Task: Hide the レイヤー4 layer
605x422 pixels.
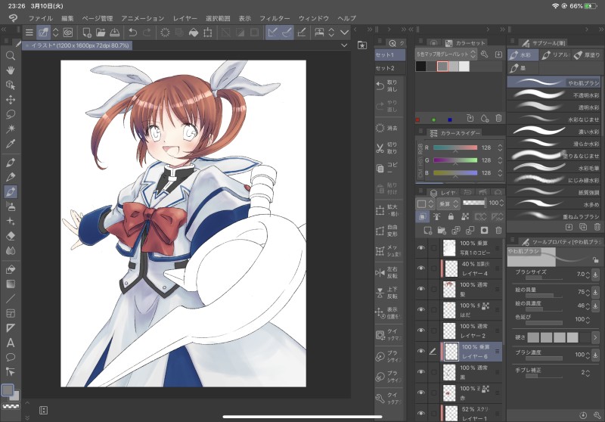Action: (421, 268)
